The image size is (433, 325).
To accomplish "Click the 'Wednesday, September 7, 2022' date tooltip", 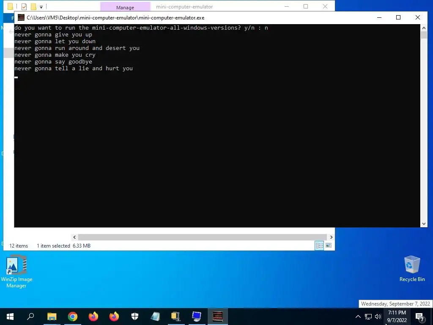I will point(395,304).
